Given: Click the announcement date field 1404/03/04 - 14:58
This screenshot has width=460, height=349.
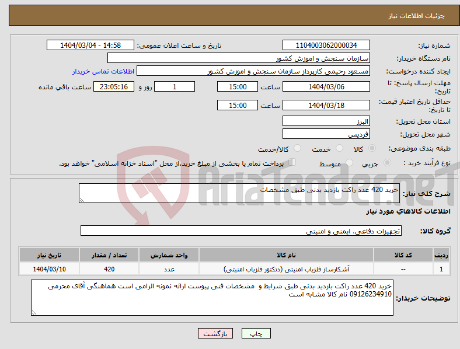Looking at the screenshot, I should (x=90, y=45).
